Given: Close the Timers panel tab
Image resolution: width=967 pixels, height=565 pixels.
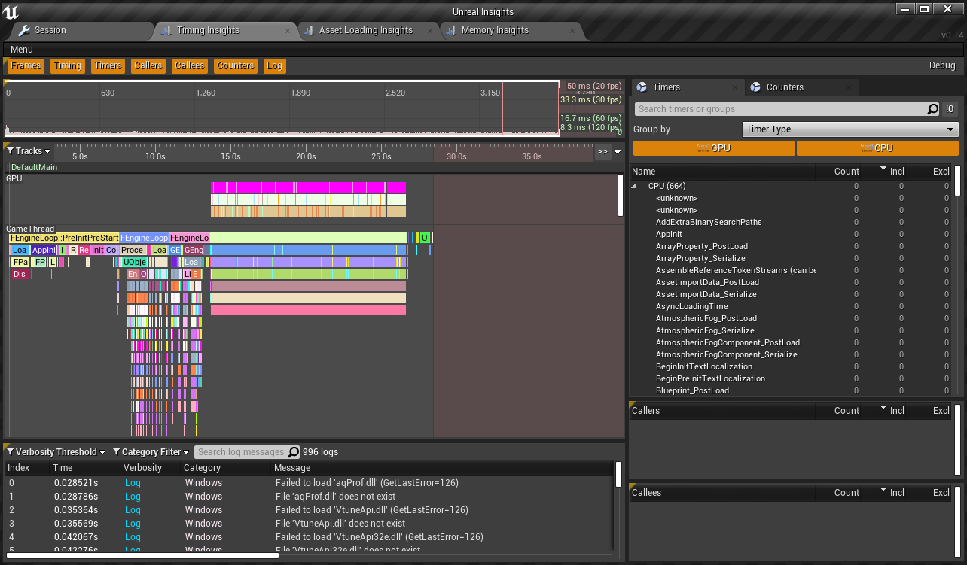Looking at the screenshot, I should tap(734, 87).
